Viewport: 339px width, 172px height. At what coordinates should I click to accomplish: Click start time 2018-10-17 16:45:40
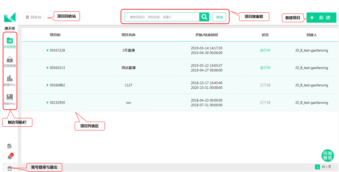coord(206,83)
